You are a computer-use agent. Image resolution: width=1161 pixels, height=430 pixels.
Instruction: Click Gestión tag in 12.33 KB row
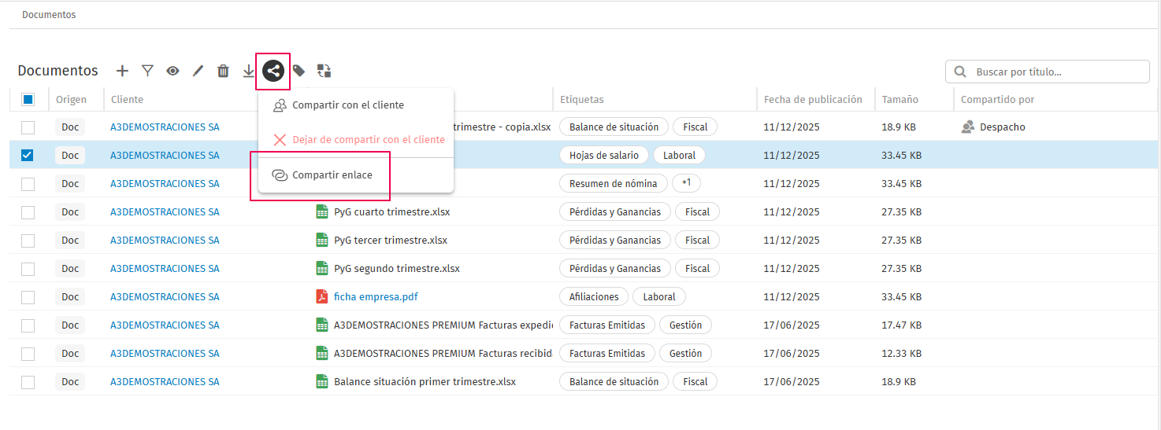[685, 353]
